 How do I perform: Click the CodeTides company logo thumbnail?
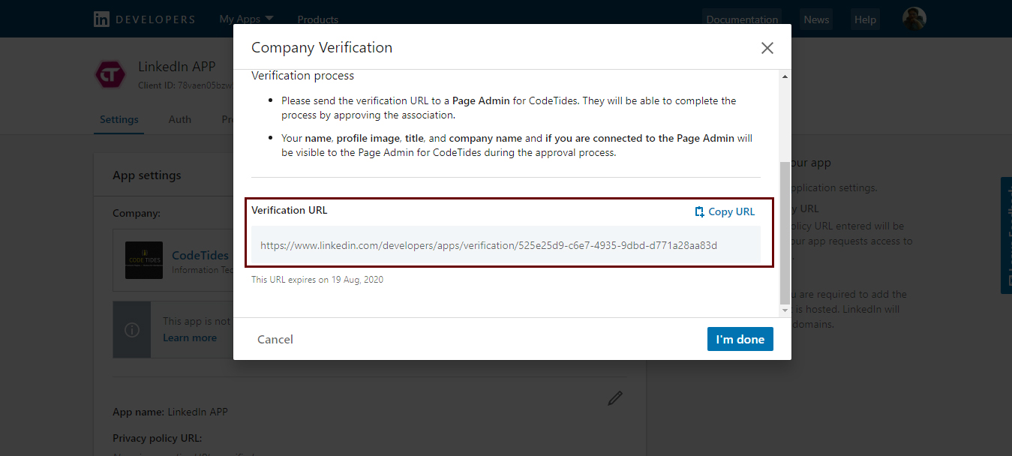pos(144,260)
